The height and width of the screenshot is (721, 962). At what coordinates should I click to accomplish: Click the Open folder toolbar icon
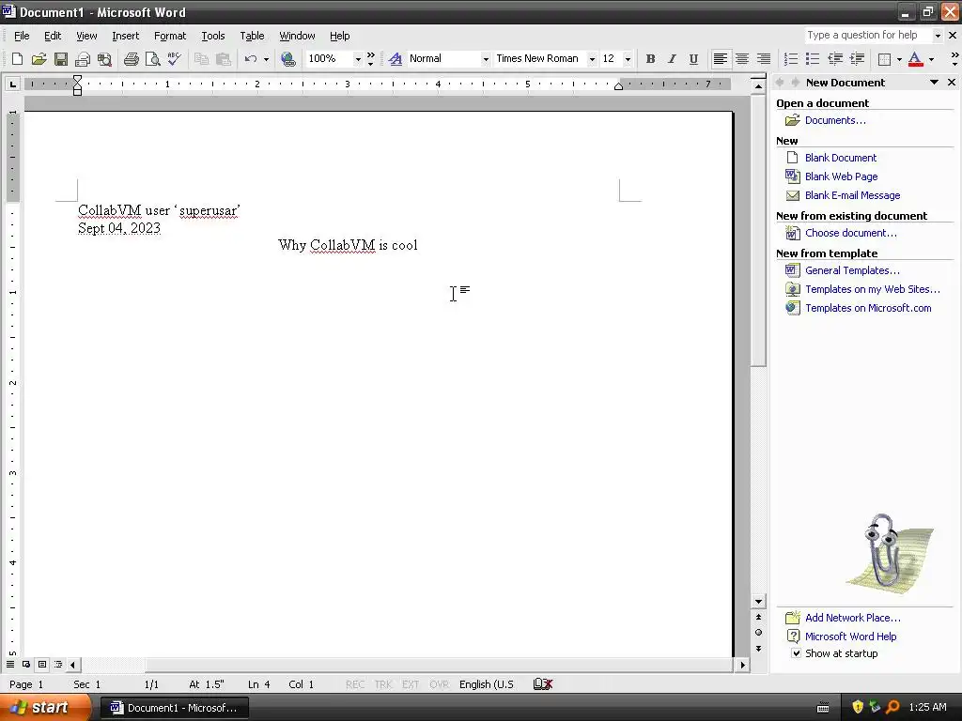[x=39, y=59]
